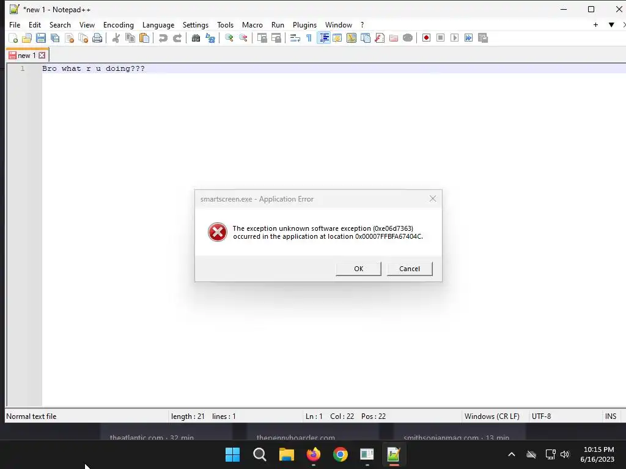Click the Save recorded macro icon
Screen dimensions: 626x469
click(483, 38)
